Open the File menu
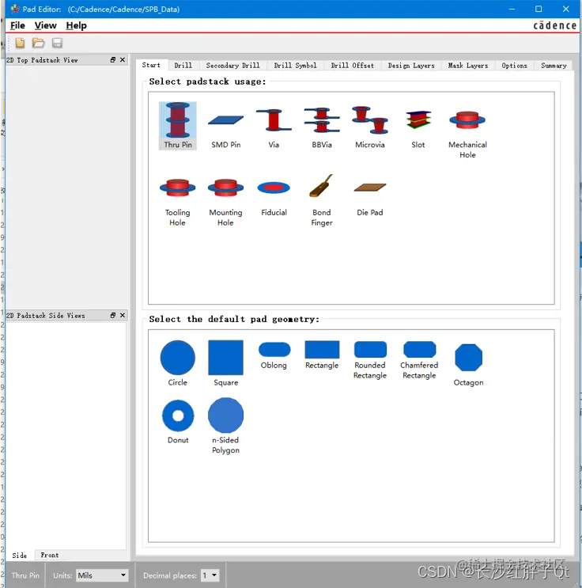Screen dimensions: 582x588 (x=17, y=25)
